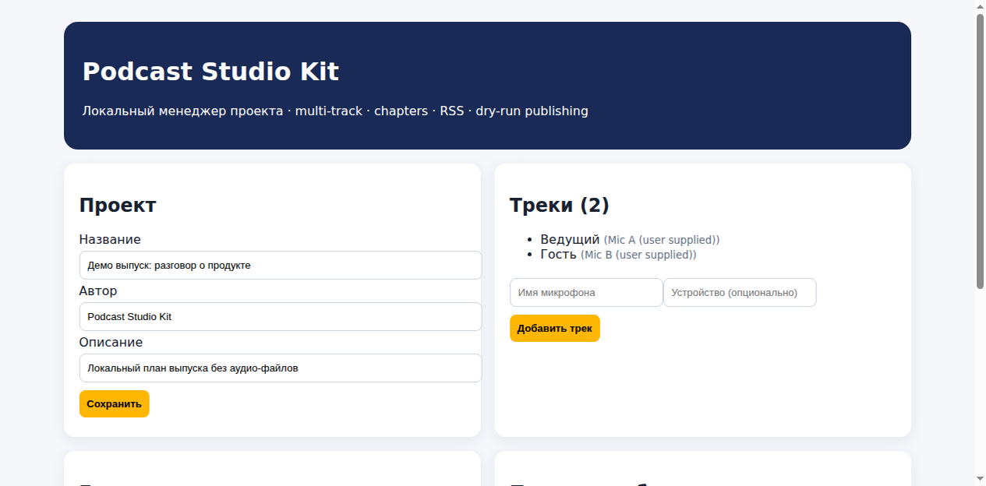
Task: Click the Описание label
Action: (111, 343)
